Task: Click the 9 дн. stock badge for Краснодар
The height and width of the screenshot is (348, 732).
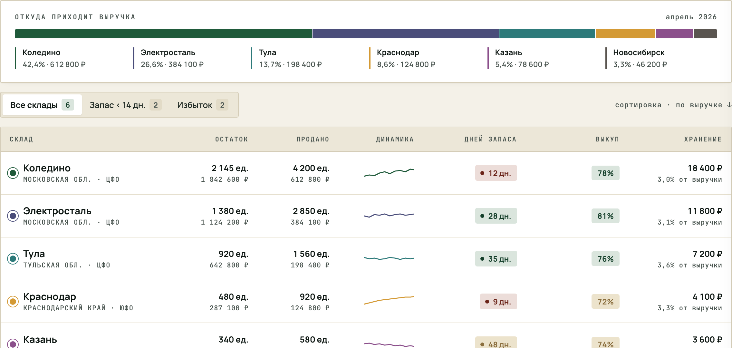Action: click(498, 302)
